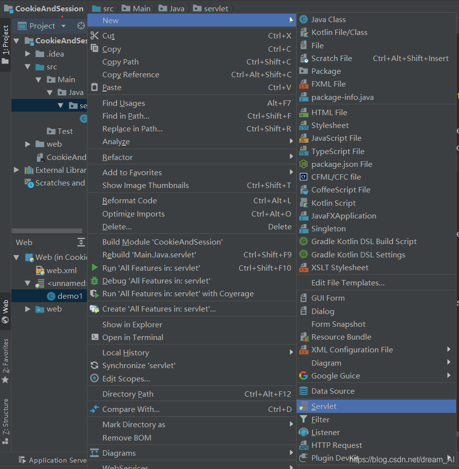The image size is (459, 469).
Task: Click the Synchronize refresh icon
Action: pyautogui.click(x=94, y=365)
